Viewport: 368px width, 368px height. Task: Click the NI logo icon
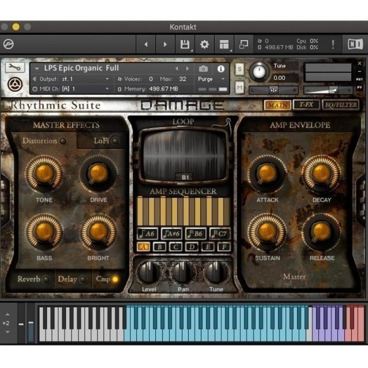click(x=355, y=44)
